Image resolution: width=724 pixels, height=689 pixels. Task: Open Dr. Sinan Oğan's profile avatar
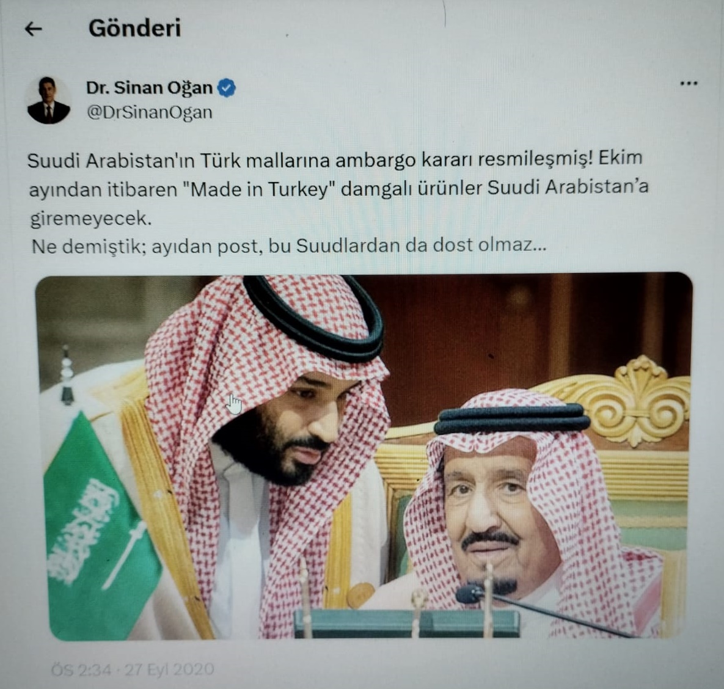(x=48, y=100)
